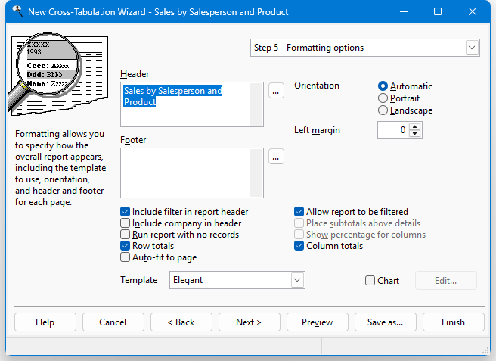Expand the Step 5 Formatting options dropdown
The width and height of the screenshot is (496, 361).
tap(473, 48)
